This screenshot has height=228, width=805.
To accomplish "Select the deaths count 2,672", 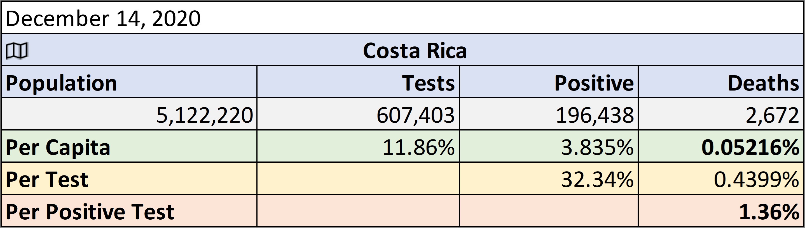I will [x=721, y=114].
